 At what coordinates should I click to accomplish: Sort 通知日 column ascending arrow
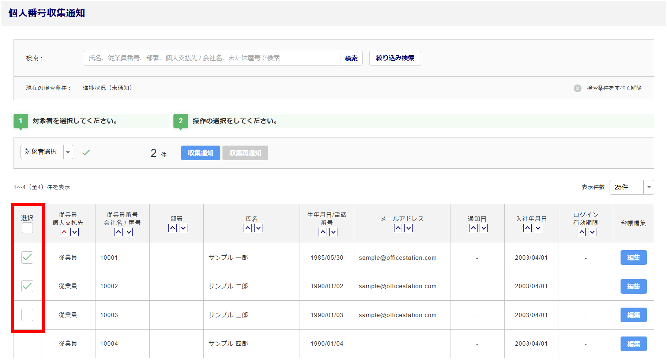pos(473,228)
